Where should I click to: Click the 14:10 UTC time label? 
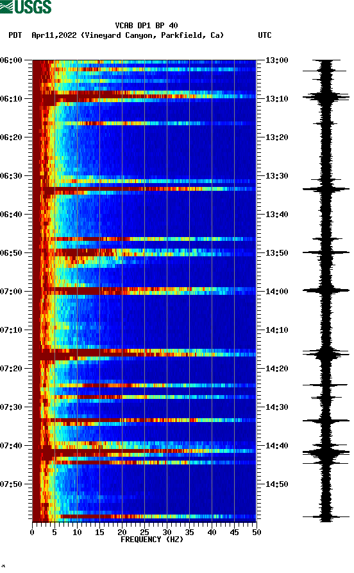click(x=276, y=330)
